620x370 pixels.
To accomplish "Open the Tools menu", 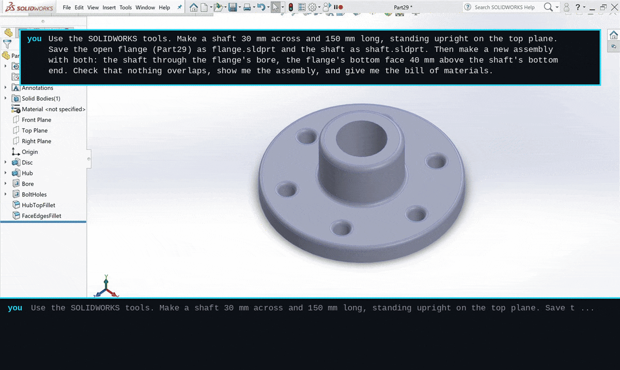I will [x=126, y=7].
